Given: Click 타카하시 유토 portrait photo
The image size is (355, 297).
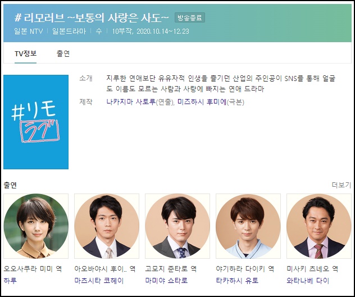Looking at the screenshot, I should click(x=248, y=226).
